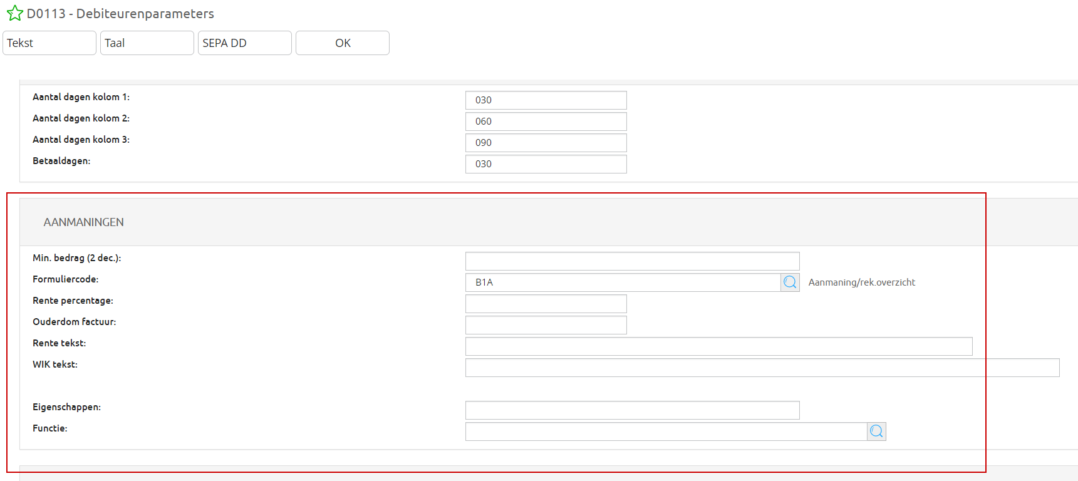Open Formuliercode search lookup icon

[790, 282]
